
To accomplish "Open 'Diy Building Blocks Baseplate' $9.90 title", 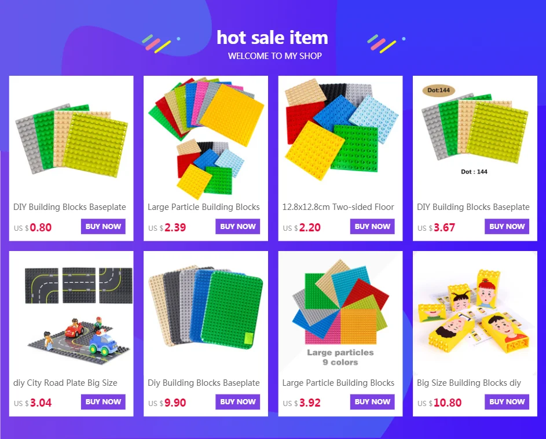I will [204, 383].
